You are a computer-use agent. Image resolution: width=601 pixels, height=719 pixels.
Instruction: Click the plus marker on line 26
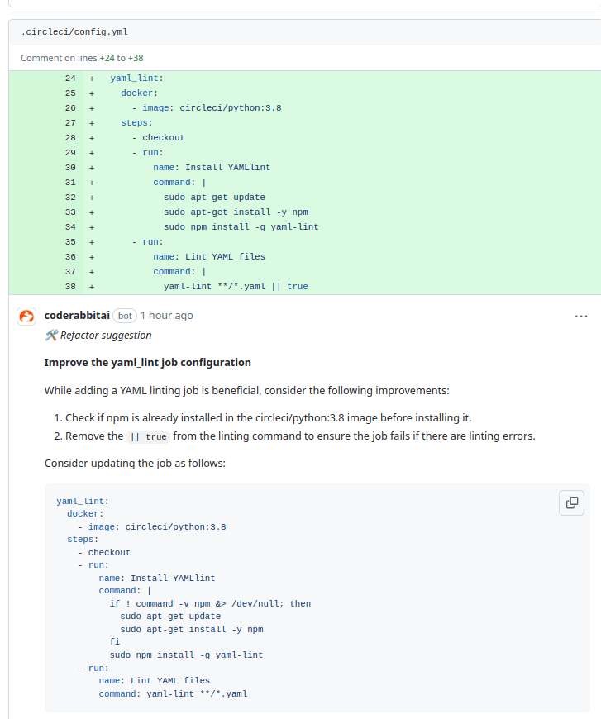click(x=92, y=108)
